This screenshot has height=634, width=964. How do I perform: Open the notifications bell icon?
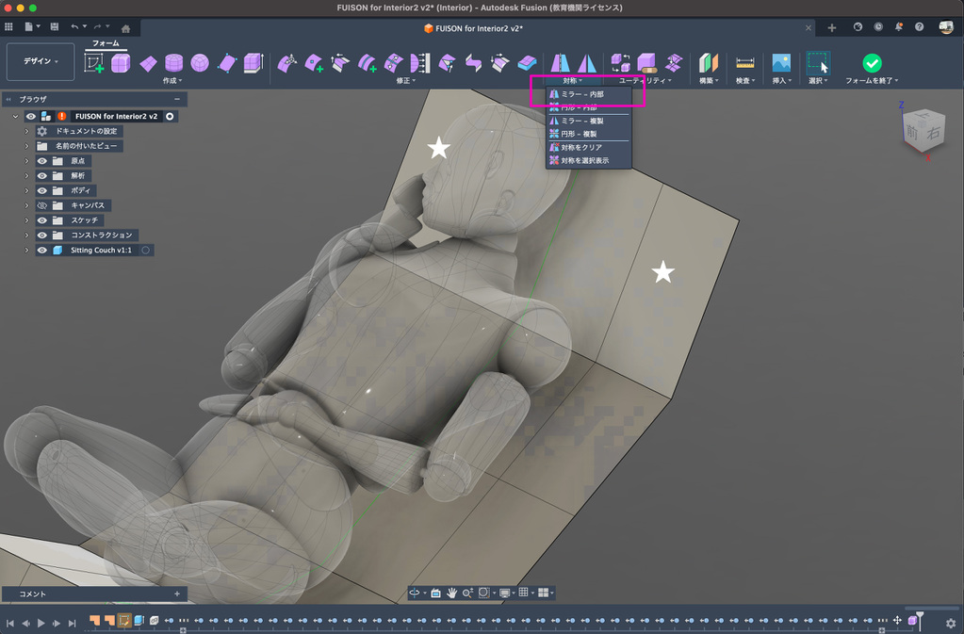tap(899, 27)
